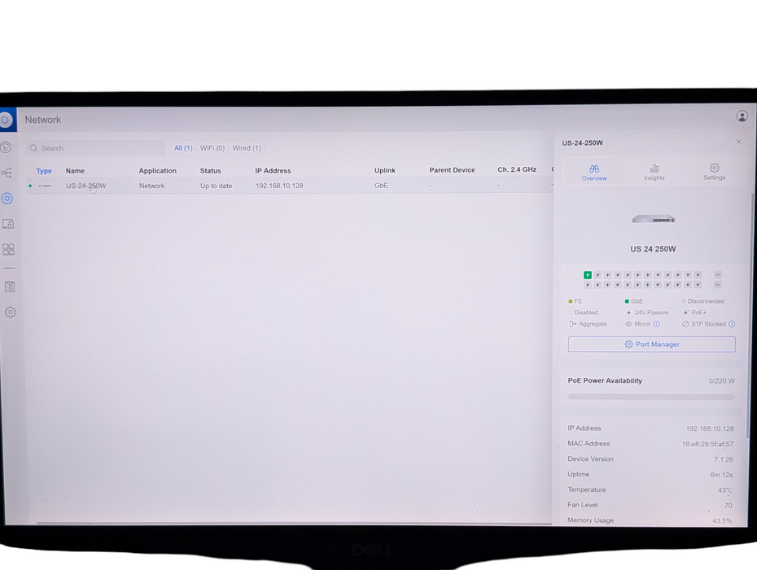Click the PoE Power Availability progress bar
This screenshot has height=570, width=757.
[x=651, y=397]
